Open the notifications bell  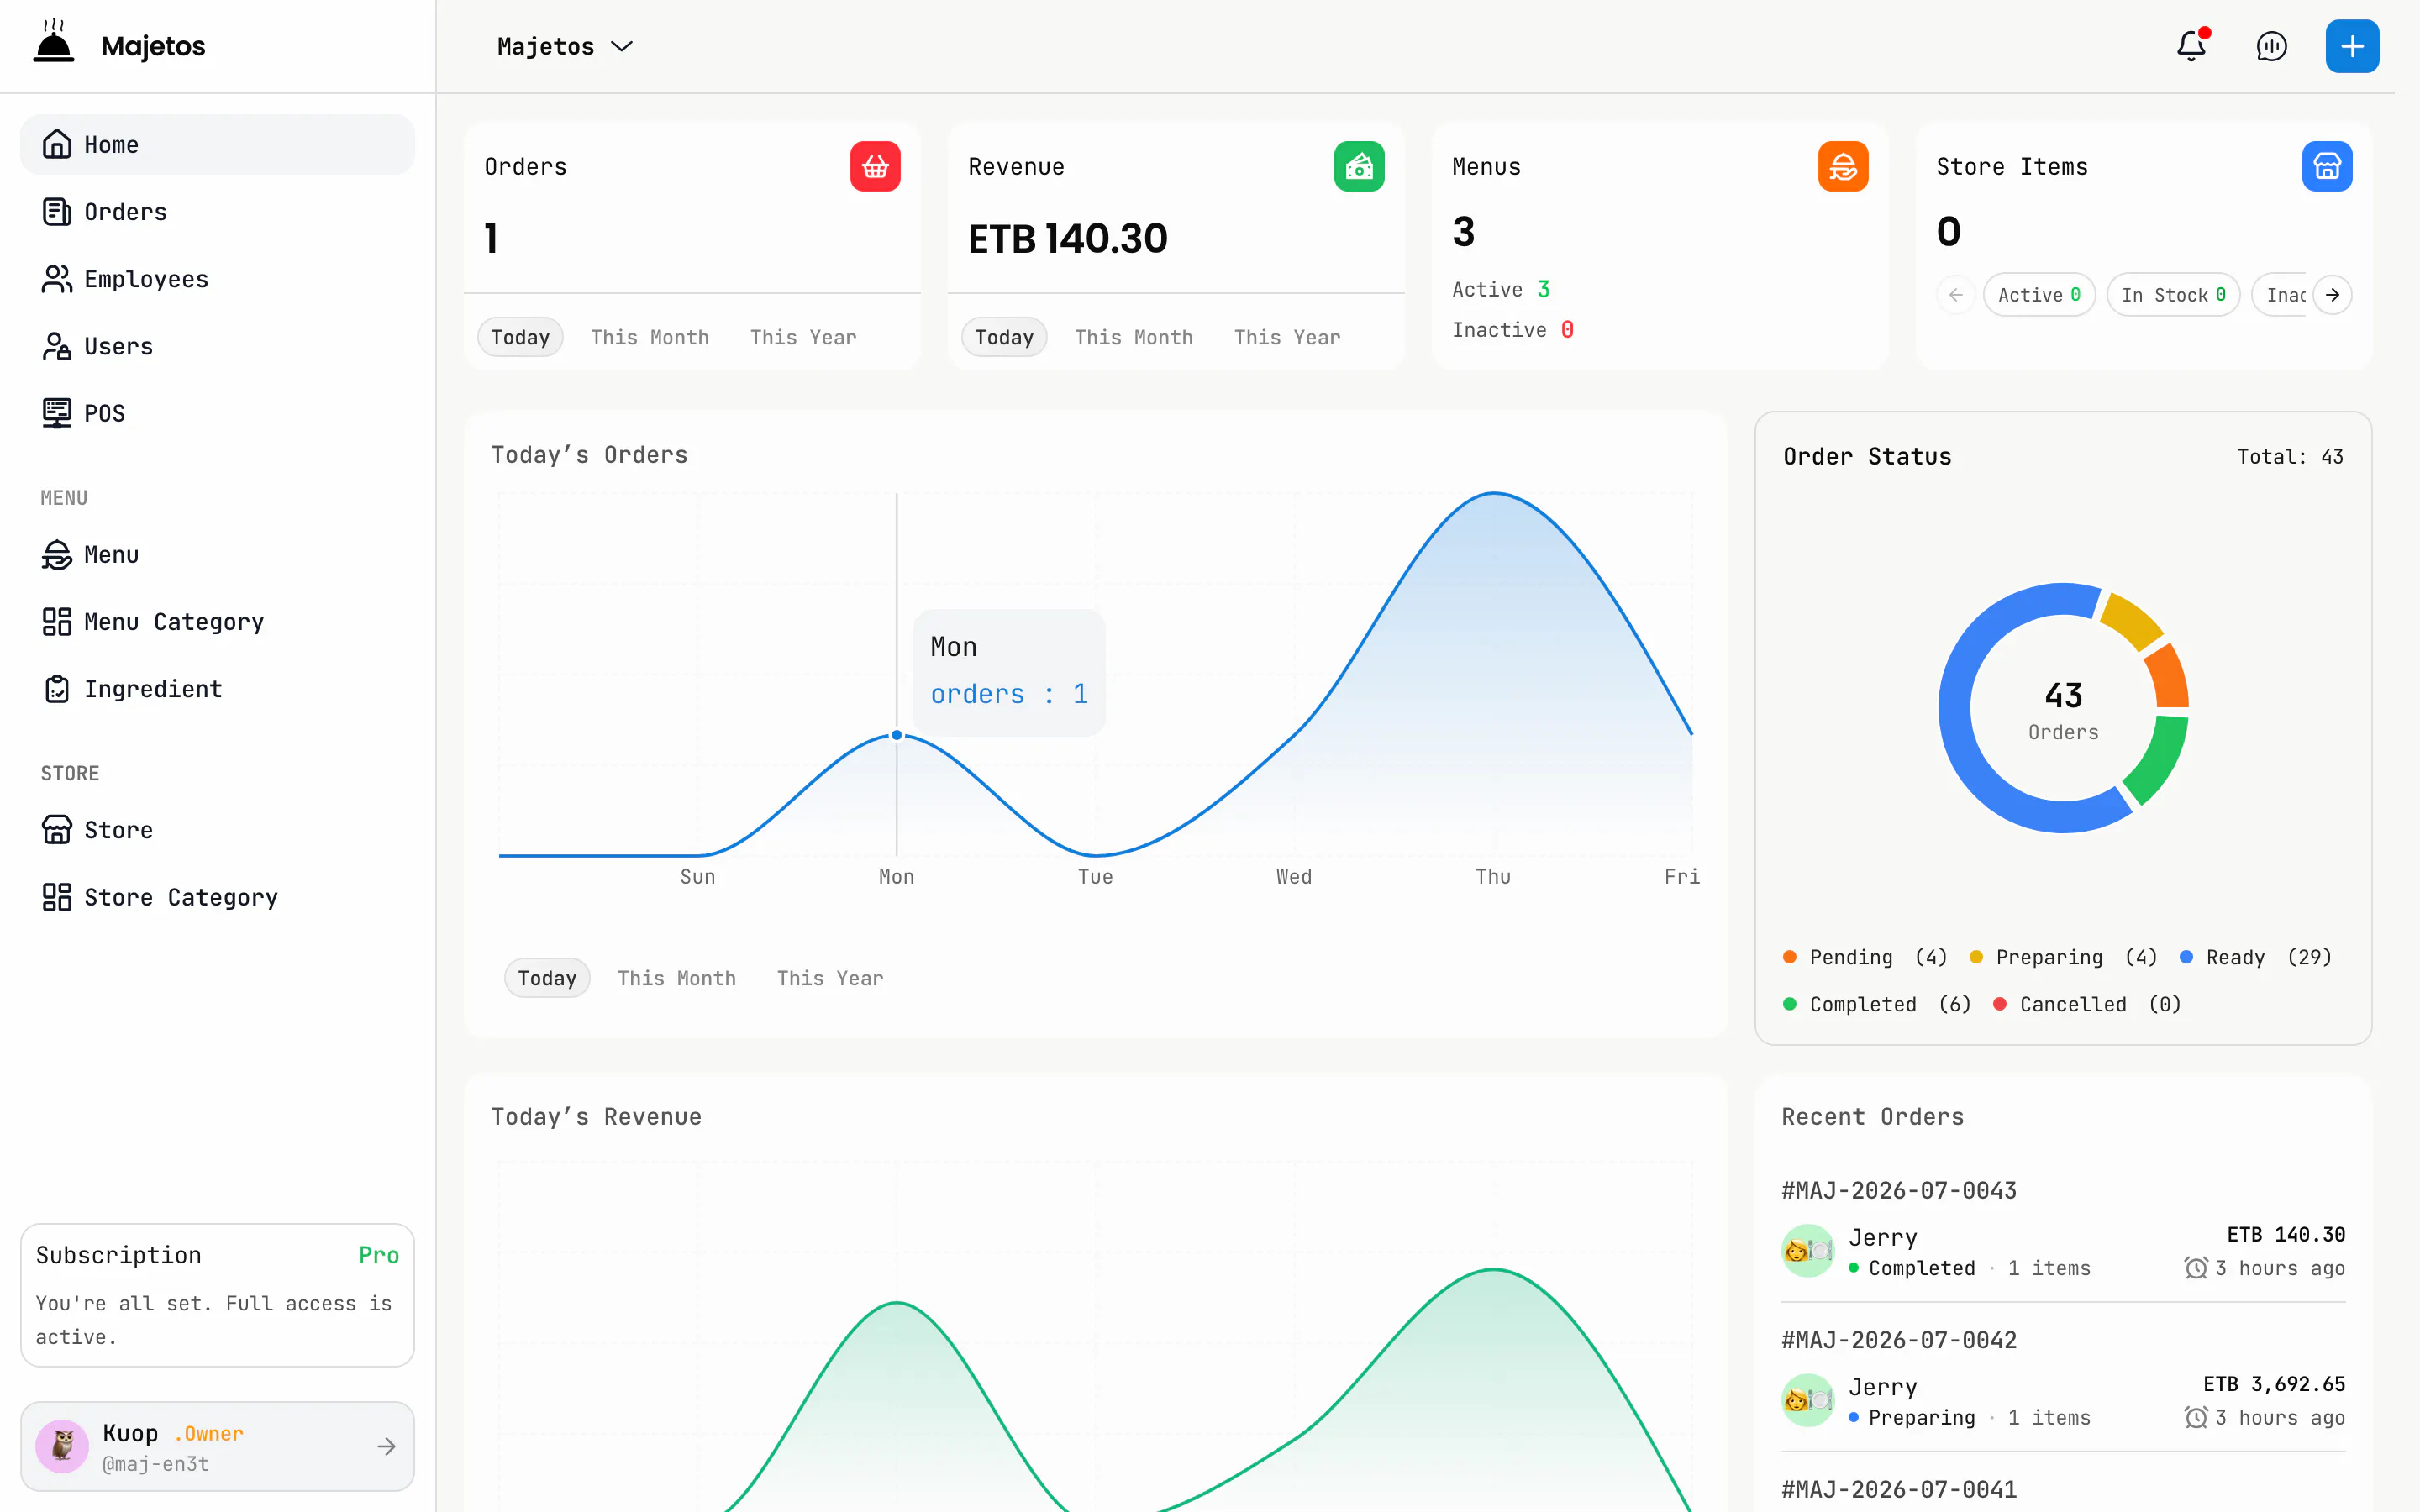click(2191, 46)
